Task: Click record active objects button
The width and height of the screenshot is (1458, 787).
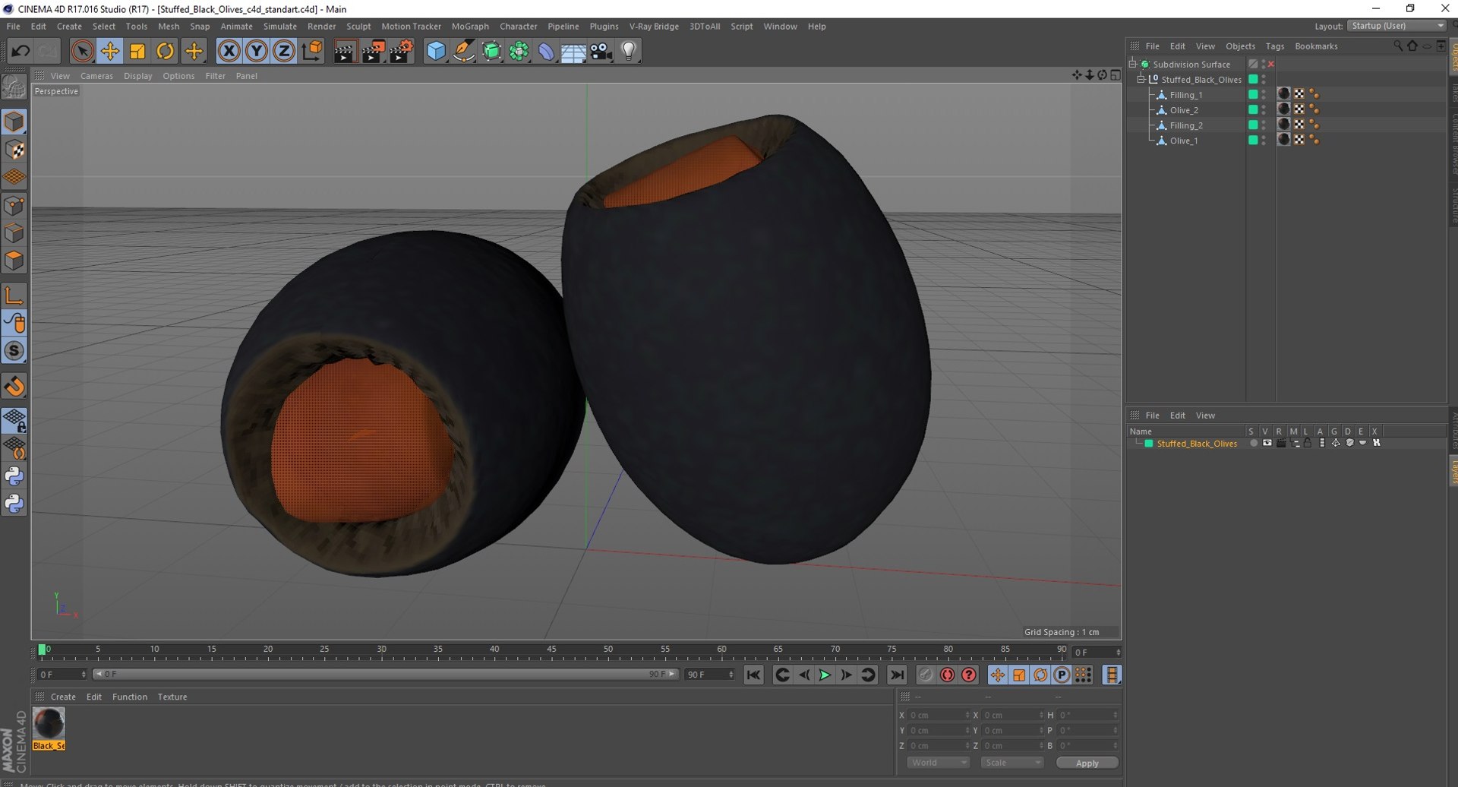Action: coord(926,675)
